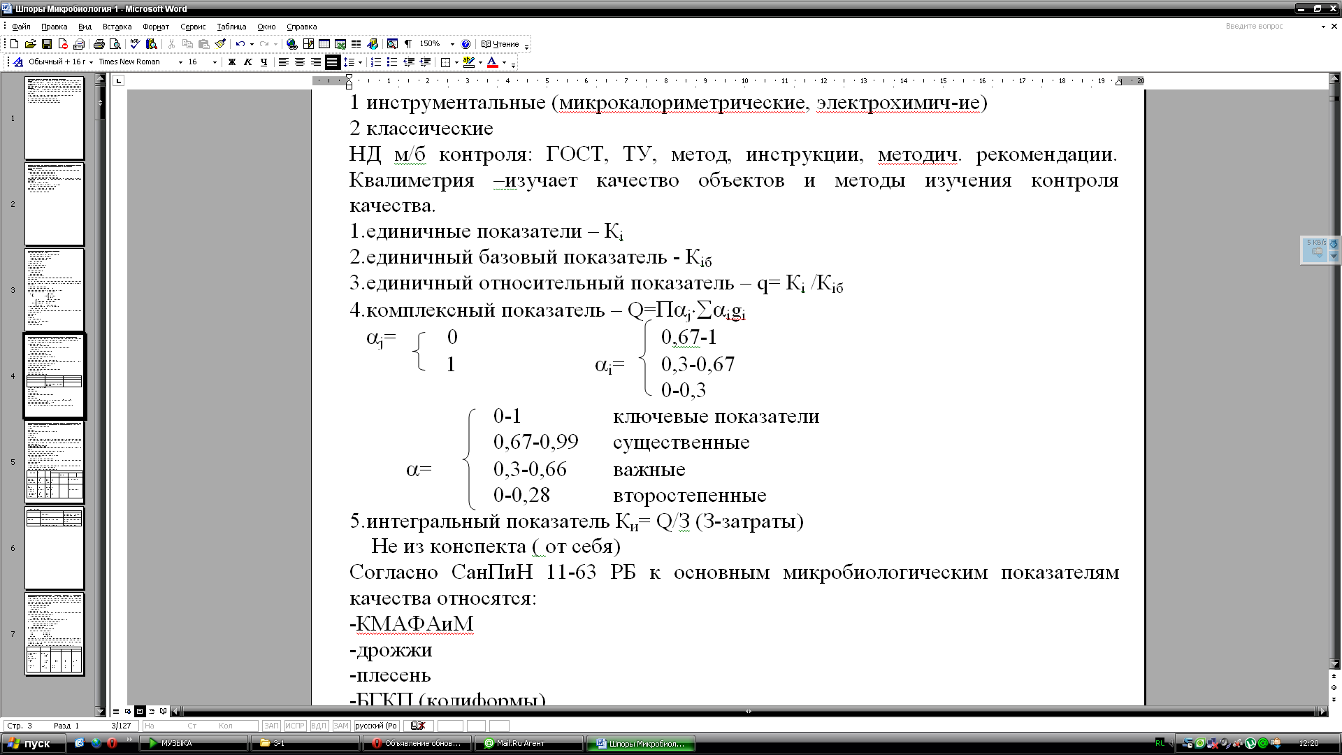This screenshot has width=1342, height=755.
Task: Click the Copy icon
Action: 187,44
